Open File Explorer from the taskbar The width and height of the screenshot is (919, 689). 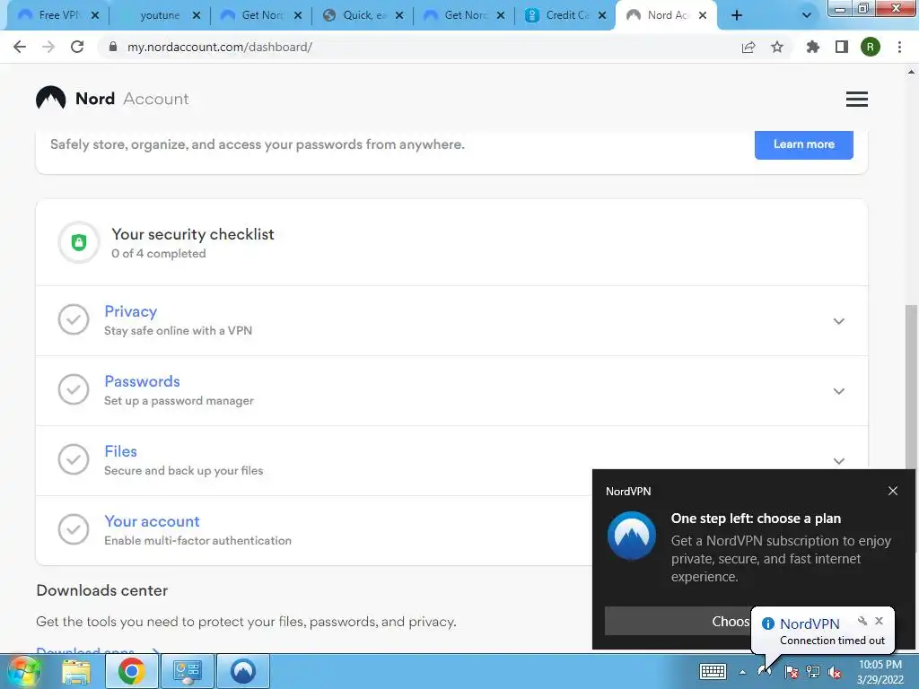[76, 671]
